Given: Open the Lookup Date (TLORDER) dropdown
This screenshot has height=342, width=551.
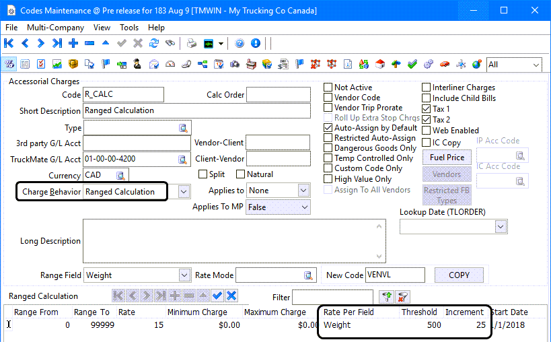Looking at the screenshot, I should pos(500,227).
